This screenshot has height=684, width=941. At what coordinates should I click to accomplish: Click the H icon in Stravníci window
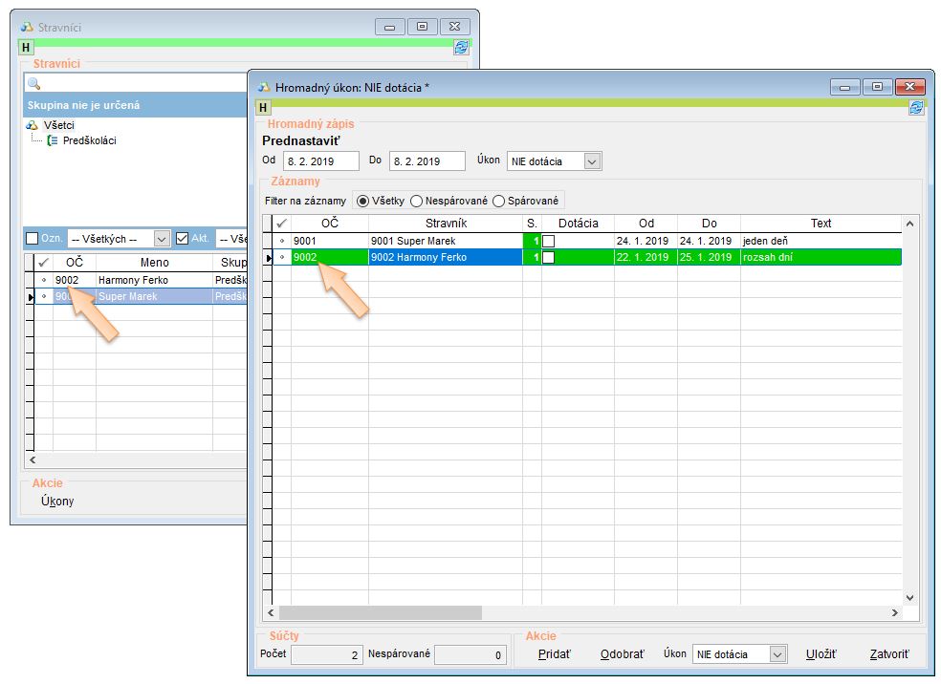pos(26,47)
